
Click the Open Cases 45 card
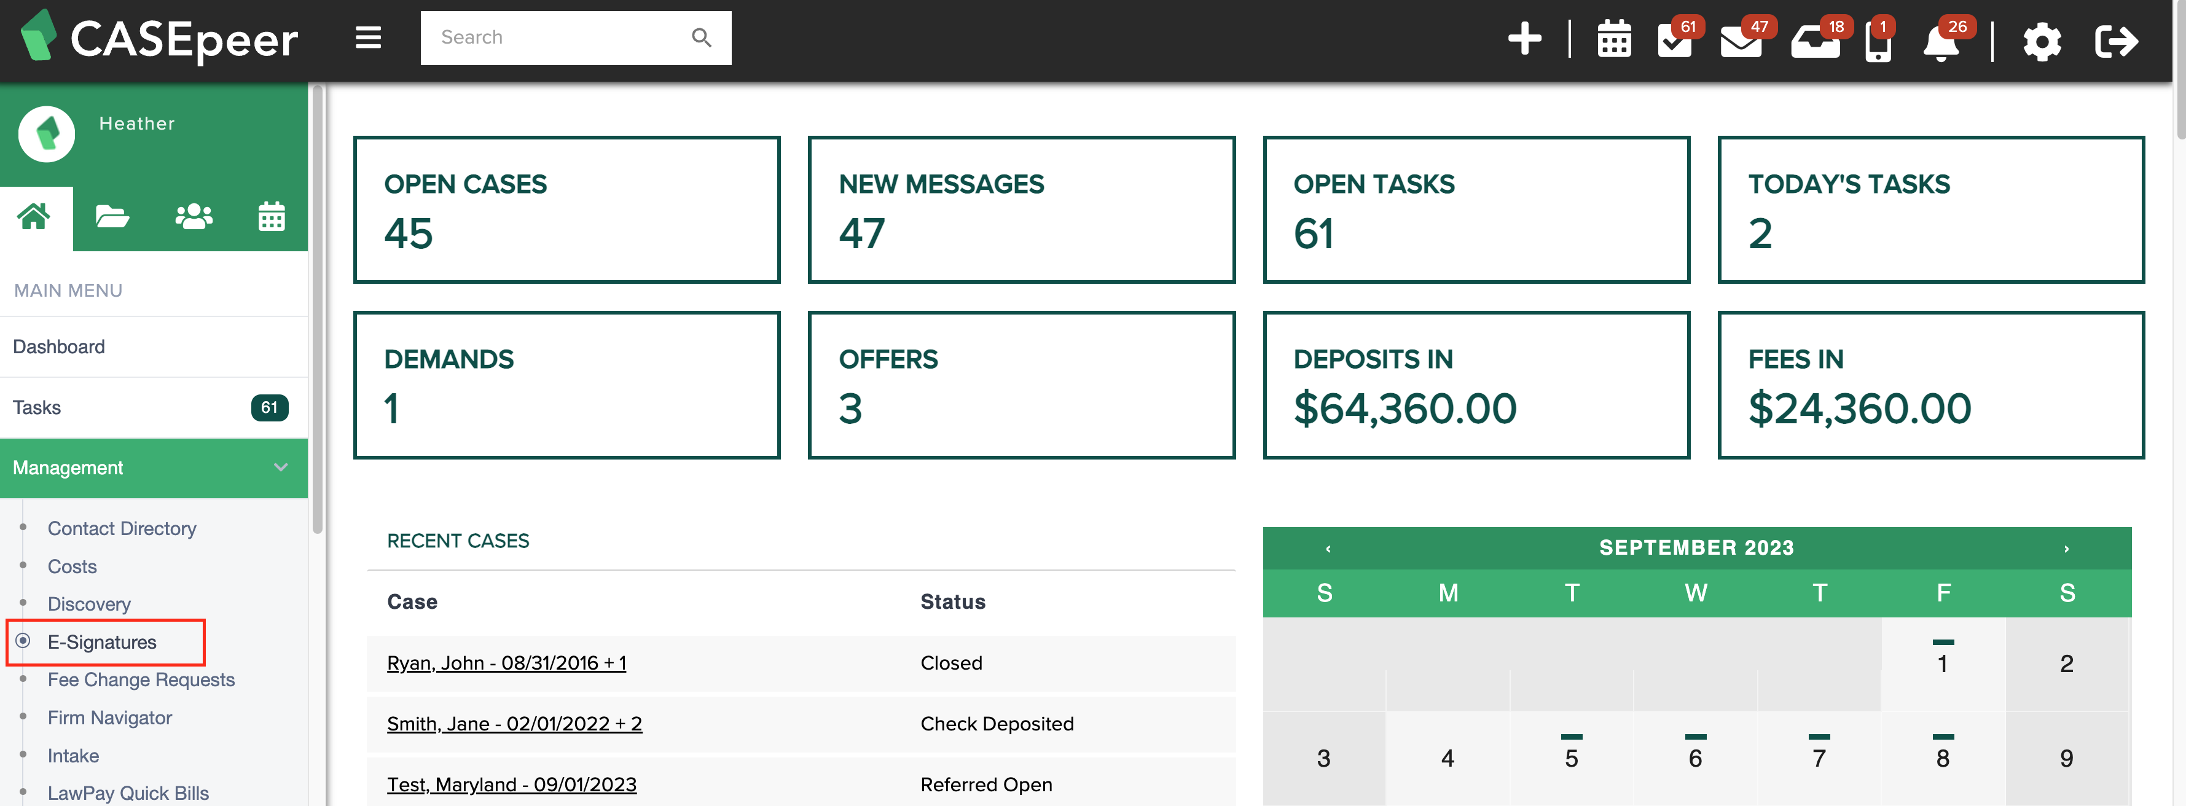[x=567, y=209]
